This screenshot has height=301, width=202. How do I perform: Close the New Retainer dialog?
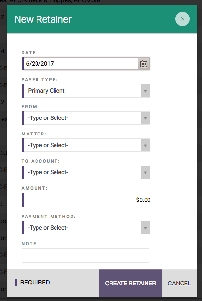183,19
